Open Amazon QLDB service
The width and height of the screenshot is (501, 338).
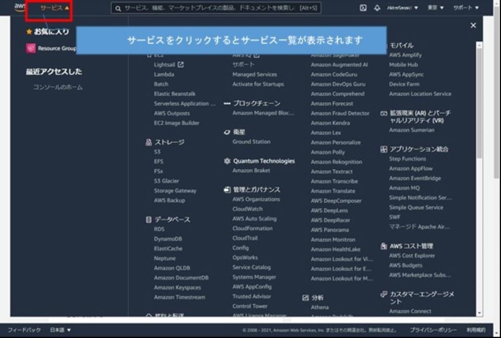click(x=172, y=268)
